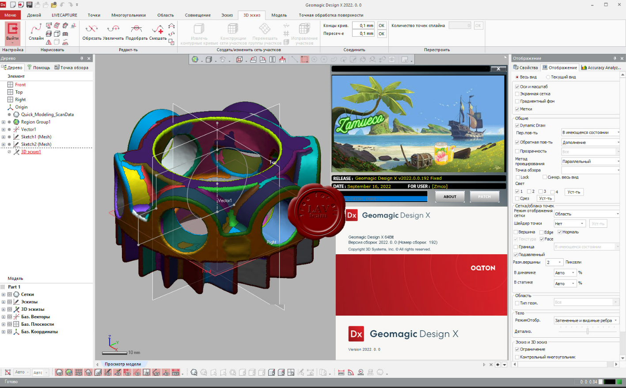Select the Весь вид radio button
Screen dimensions: 626x388
coord(517,77)
